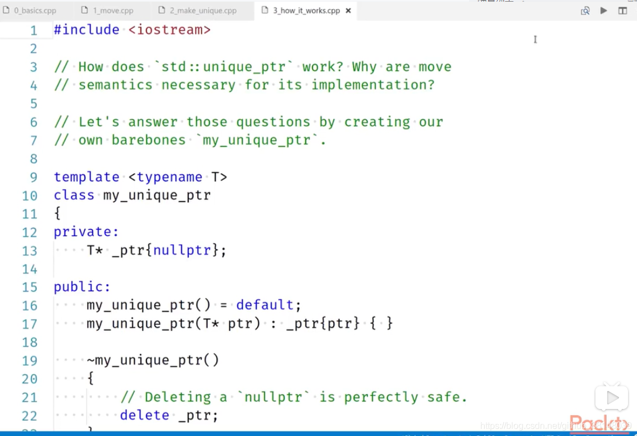Click 'typename' keyword in template declaration
Image resolution: width=637 pixels, height=436 pixels.
click(170, 177)
